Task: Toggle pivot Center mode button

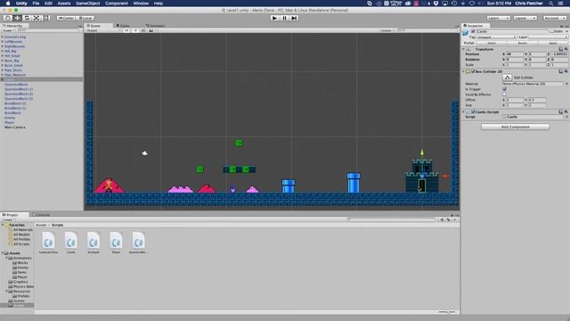Action: [66, 18]
